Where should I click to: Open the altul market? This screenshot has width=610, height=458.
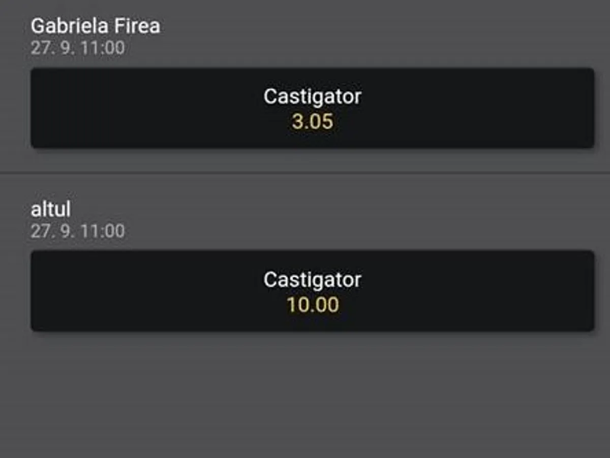pos(51,209)
